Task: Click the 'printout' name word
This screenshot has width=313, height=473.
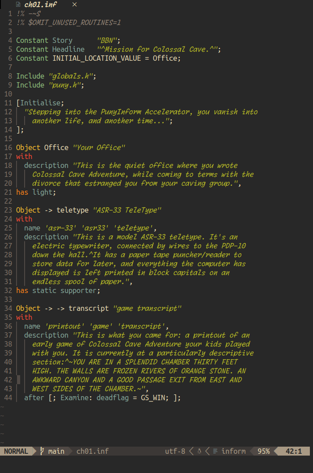Action: (x=64, y=326)
